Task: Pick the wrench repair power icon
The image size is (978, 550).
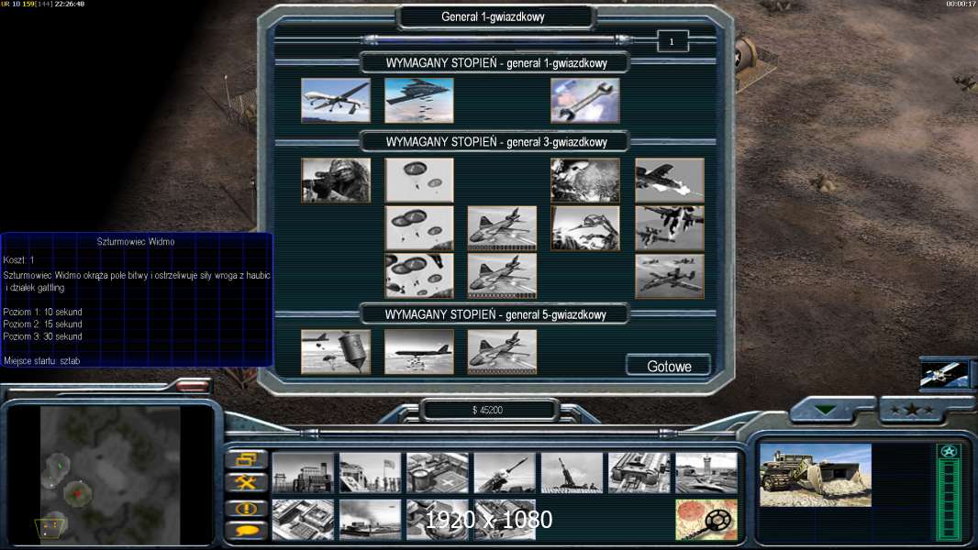Action: tap(585, 100)
